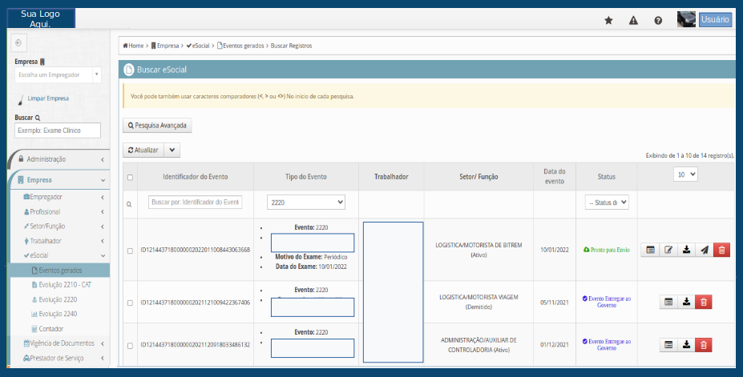Click the ADMINISTRAÇÃO/AUXILIAR DE CONTROLADORIA cell

tap(479, 345)
